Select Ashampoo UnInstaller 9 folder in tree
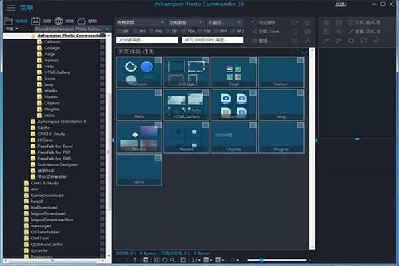Screen dimensions: 399x266 point(62,122)
